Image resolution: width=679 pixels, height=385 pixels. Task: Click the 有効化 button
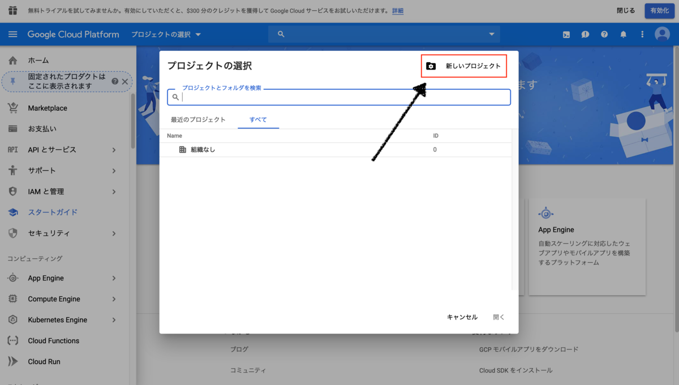[x=660, y=11]
